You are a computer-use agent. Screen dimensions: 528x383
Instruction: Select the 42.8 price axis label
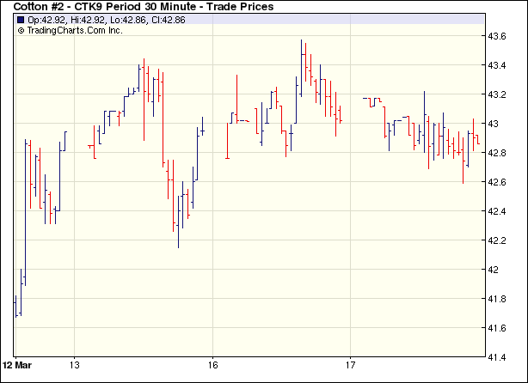(499, 153)
